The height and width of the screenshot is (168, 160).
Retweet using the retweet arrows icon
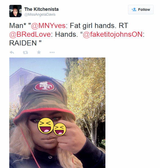pos(25,52)
